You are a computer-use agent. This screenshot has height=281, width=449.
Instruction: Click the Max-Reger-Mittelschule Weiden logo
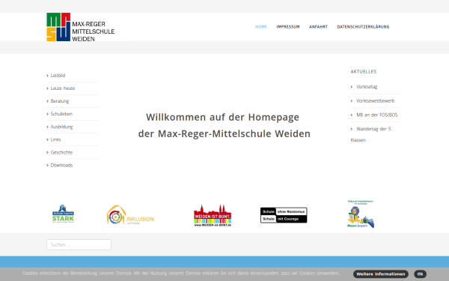[81, 27]
